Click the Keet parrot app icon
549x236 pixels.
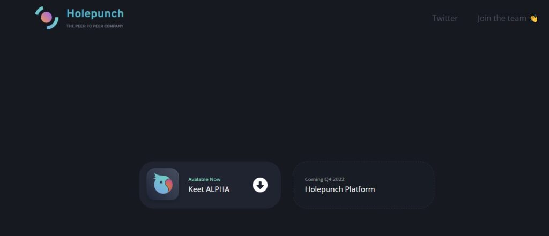pos(163,184)
